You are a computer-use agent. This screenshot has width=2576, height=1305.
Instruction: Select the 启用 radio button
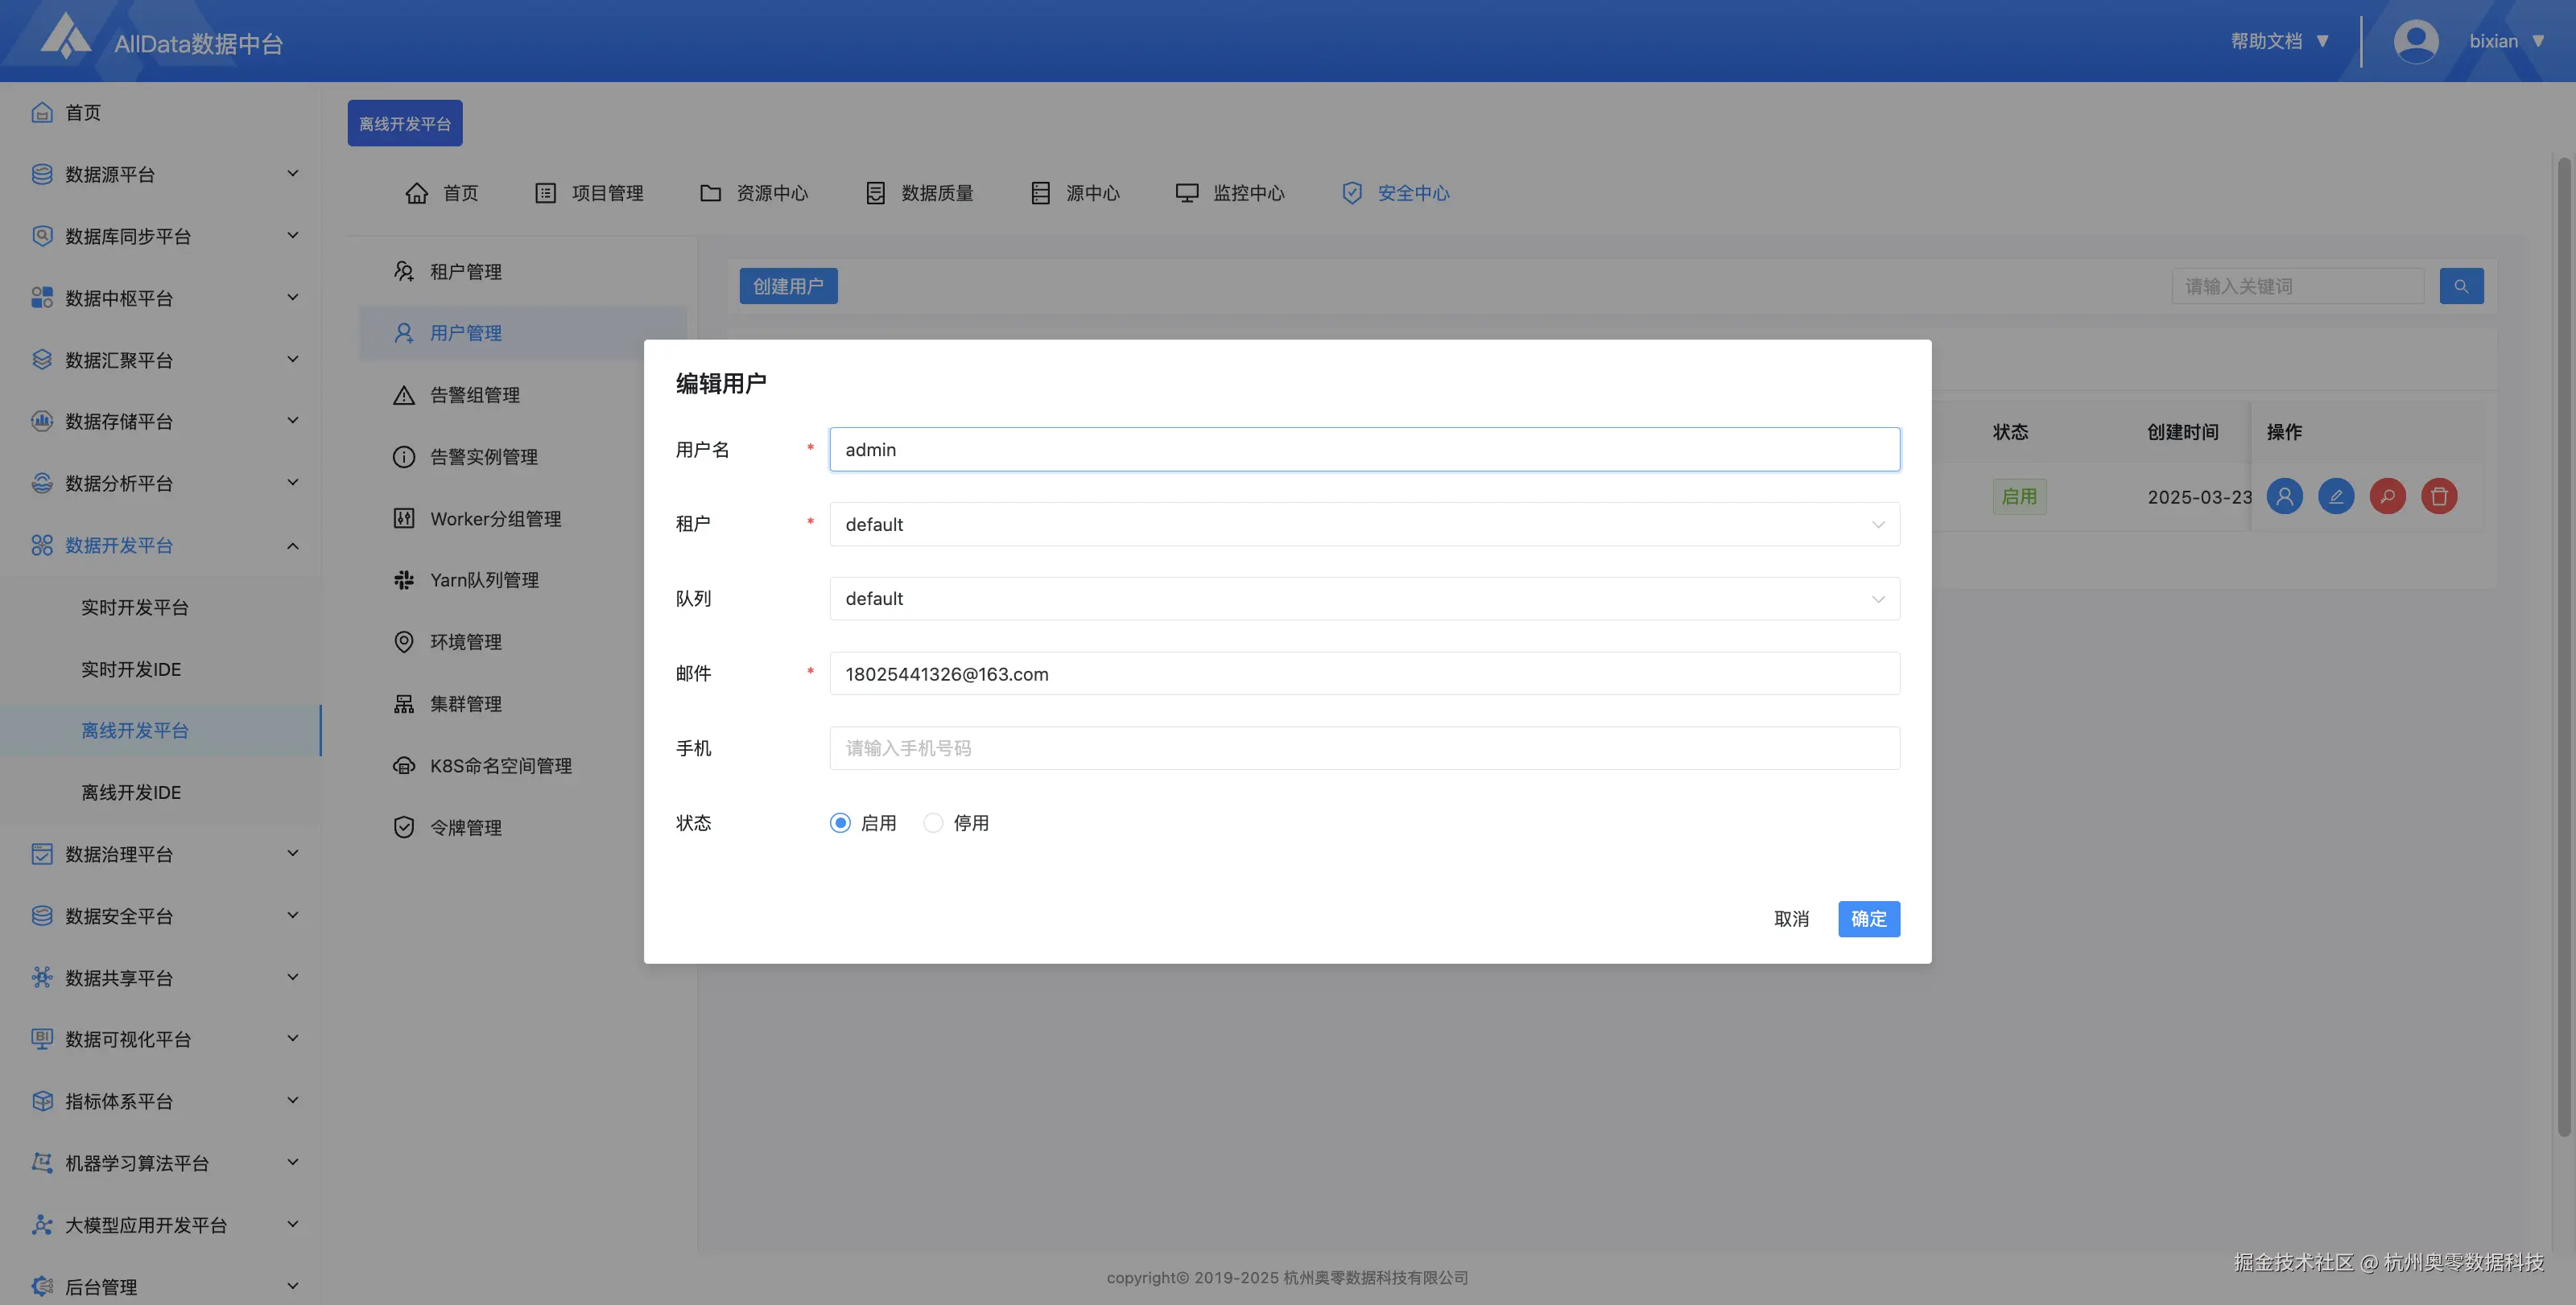(x=840, y=822)
